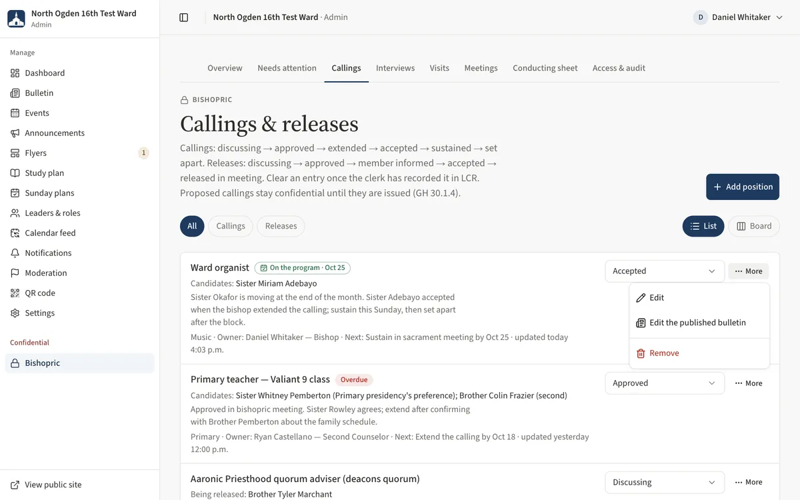Switch to the Meetings tab
Viewport: 800px width, 500px height.
pyautogui.click(x=481, y=68)
